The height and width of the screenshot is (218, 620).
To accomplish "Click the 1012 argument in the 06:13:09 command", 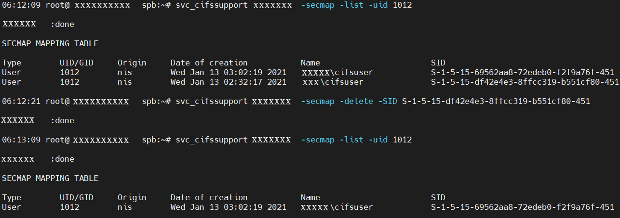I will [402, 140].
